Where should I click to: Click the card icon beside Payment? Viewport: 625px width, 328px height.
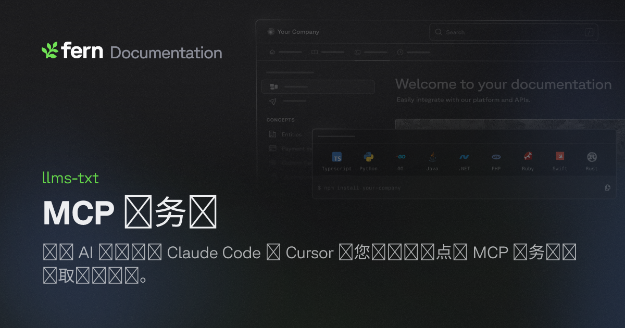tap(272, 148)
